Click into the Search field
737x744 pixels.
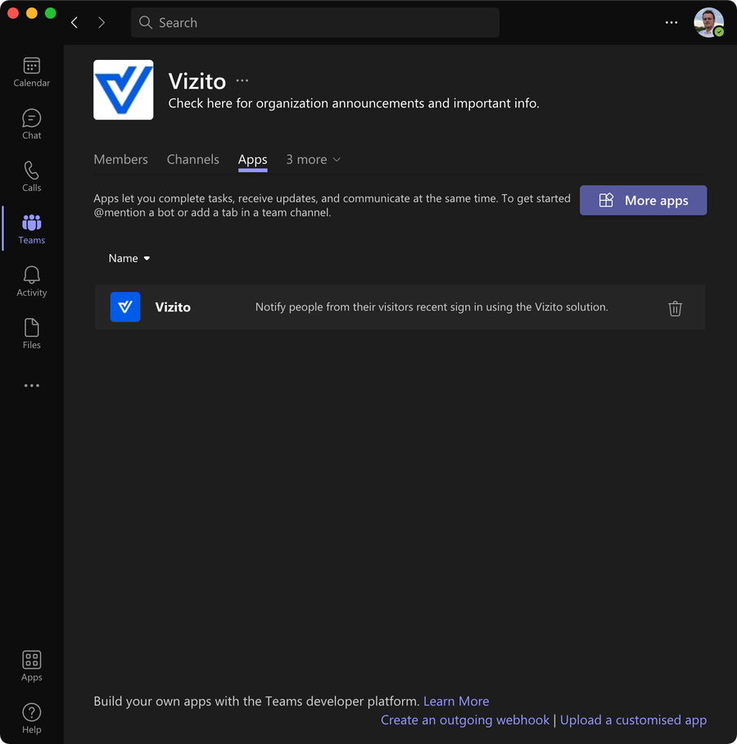tap(315, 23)
